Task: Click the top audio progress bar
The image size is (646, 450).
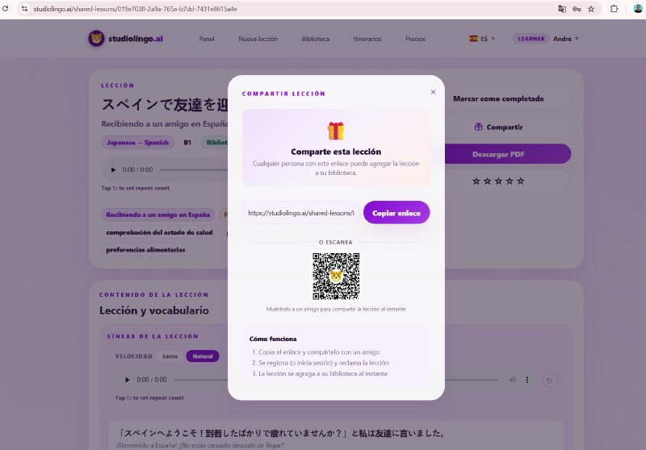Action: 194,170
